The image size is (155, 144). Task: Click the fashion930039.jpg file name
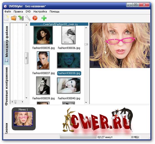pyautogui.click(x=43, y=98)
